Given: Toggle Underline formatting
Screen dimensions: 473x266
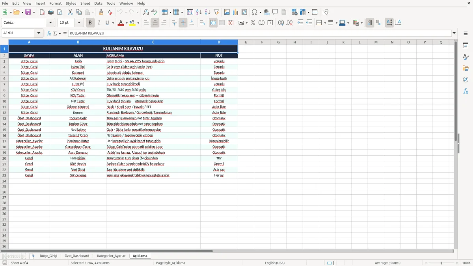Looking at the screenshot, I should tap(107, 23).
